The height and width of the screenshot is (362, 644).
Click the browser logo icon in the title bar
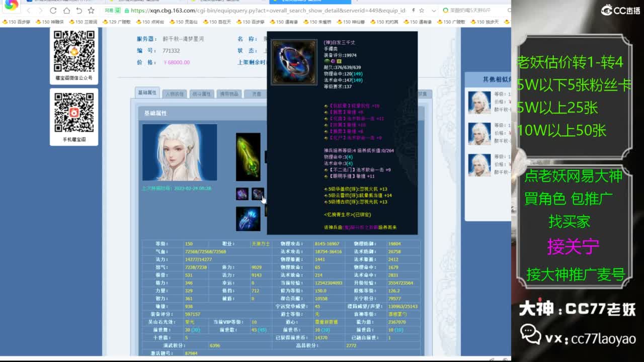(11, 5)
